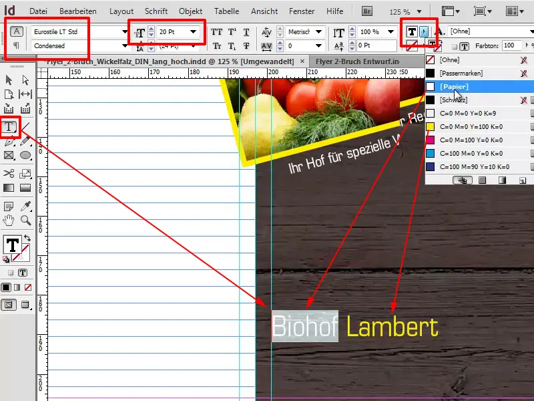Image resolution: width=534 pixels, height=401 pixels.
Task: Apply Small Caps Tr button
Action: (216, 45)
